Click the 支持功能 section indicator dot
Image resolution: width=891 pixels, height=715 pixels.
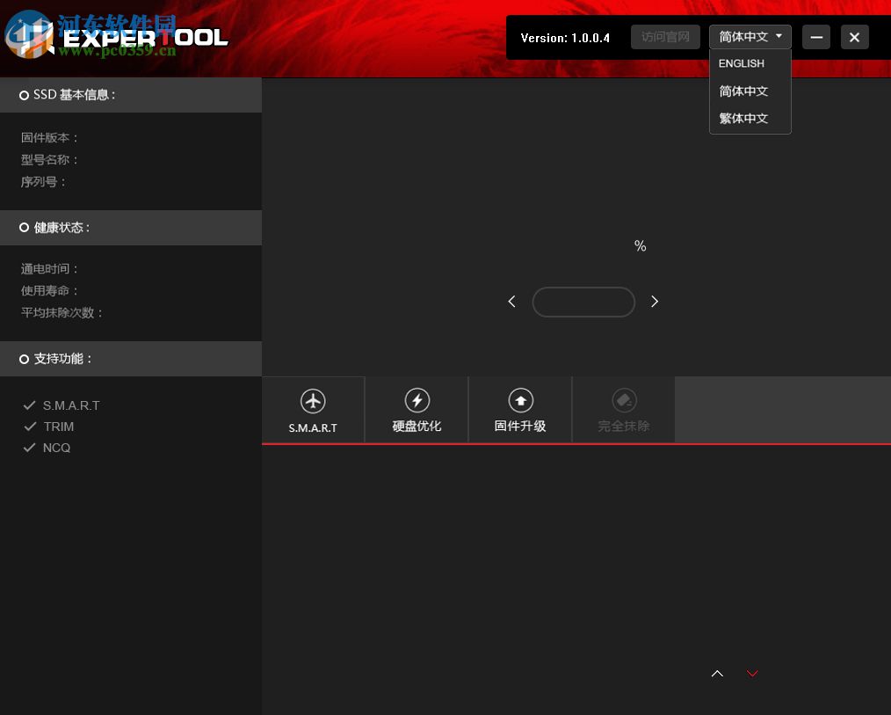click(x=24, y=358)
